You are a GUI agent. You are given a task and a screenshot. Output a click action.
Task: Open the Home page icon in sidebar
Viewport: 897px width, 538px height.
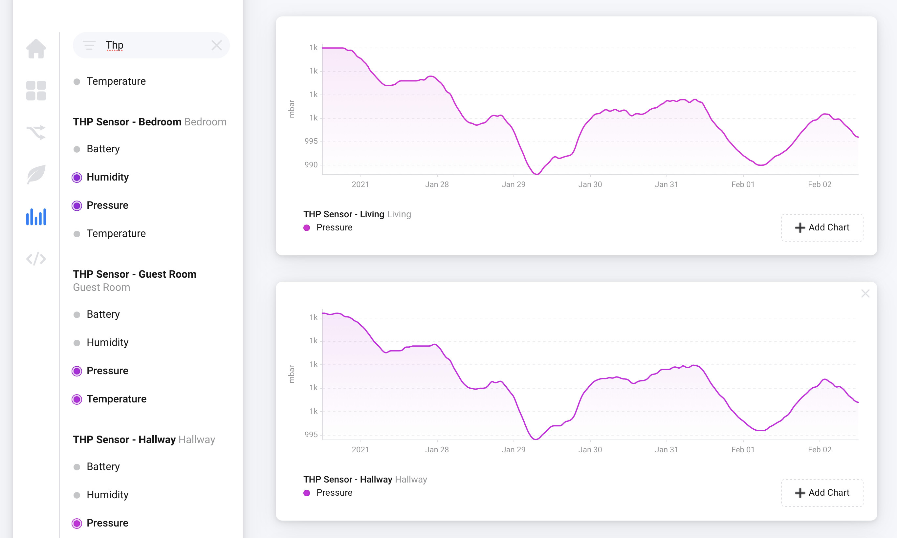click(x=36, y=49)
